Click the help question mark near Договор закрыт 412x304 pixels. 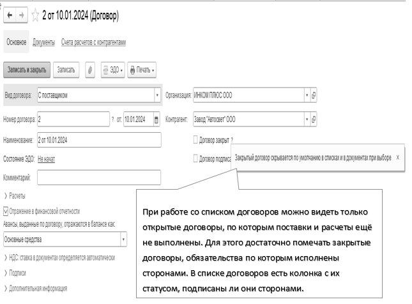pyautogui.click(x=232, y=141)
